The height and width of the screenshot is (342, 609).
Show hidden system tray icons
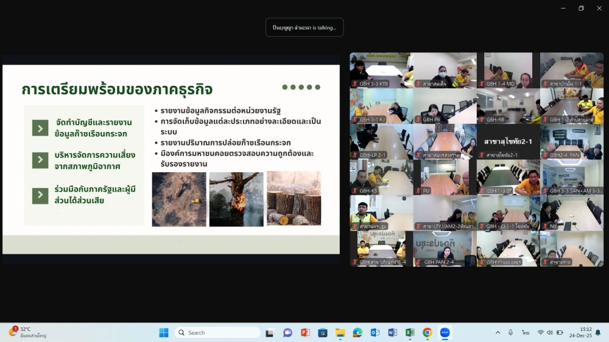tap(498, 333)
